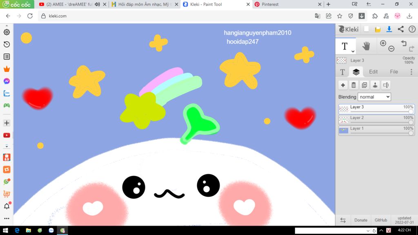Download the image with the blue arrow
The image size is (418, 235).
tap(389, 29)
